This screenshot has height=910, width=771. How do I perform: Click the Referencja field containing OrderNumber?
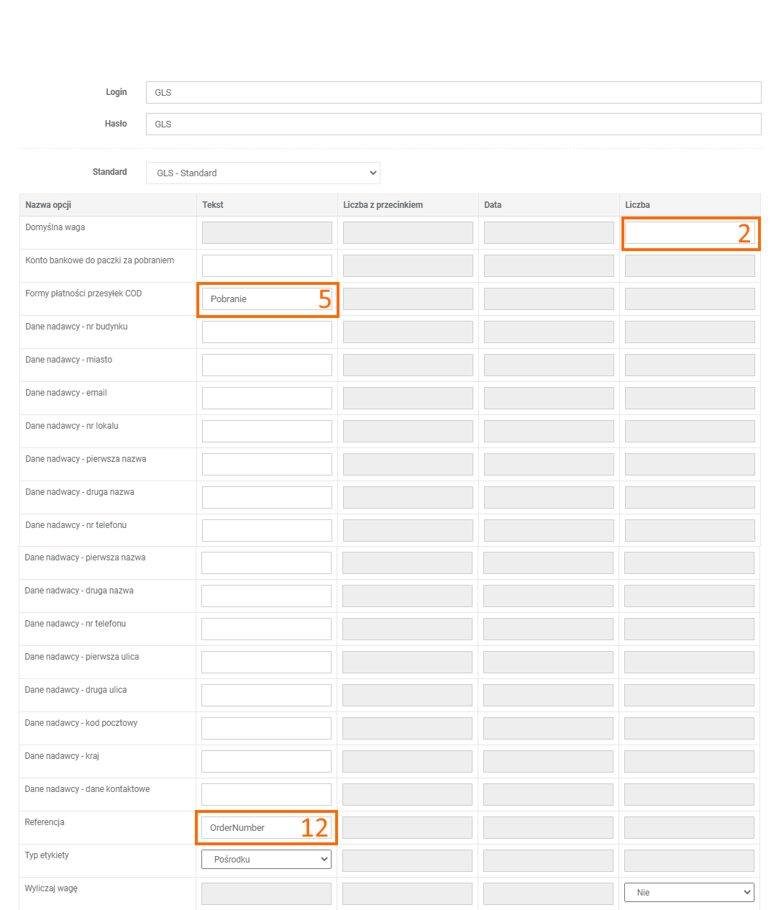(252, 827)
